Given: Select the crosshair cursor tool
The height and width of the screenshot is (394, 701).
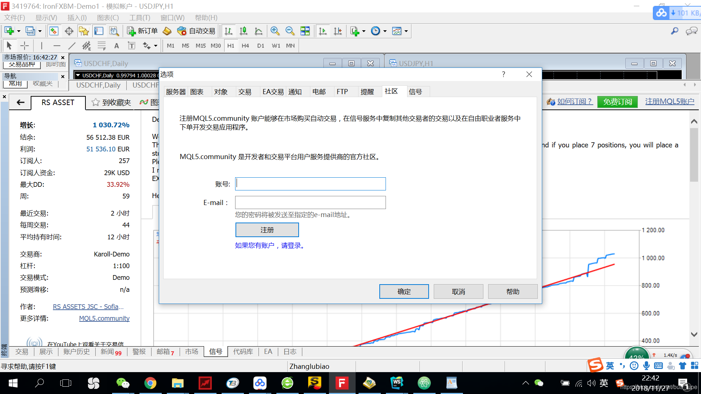Looking at the screenshot, I should [x=24, y=46].
